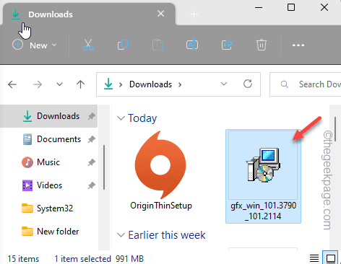Go forward with the right arrow
This screenshot has height=264, width=341.
coord(38,84)
